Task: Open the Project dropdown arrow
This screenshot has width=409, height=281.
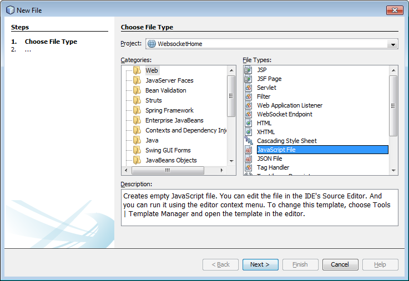Action: [x=393, y=44]
